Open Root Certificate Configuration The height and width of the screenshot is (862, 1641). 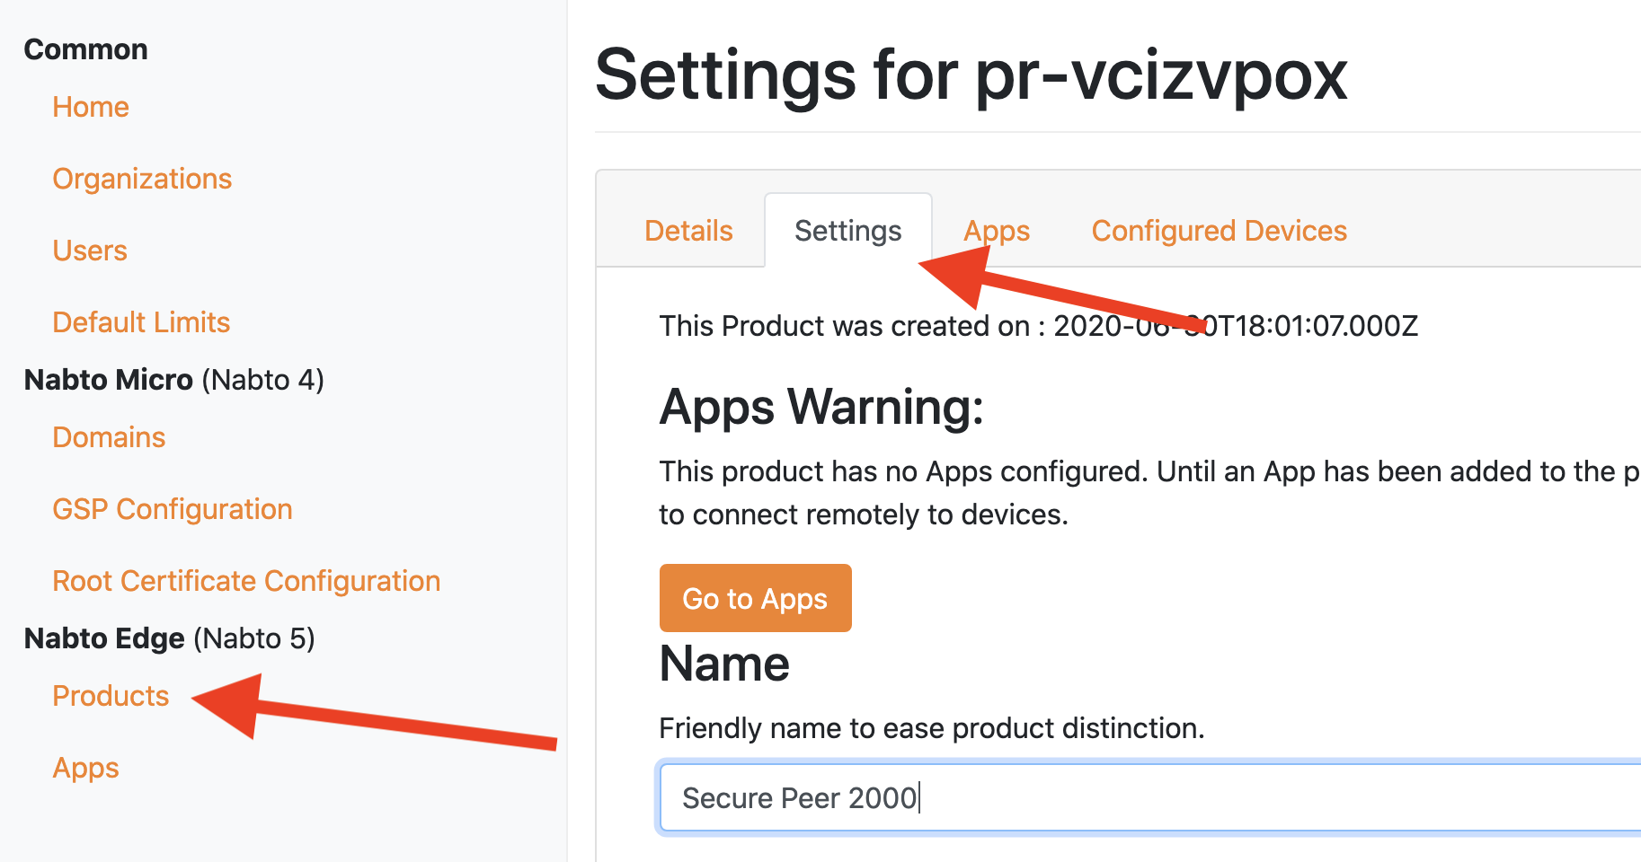246,581
